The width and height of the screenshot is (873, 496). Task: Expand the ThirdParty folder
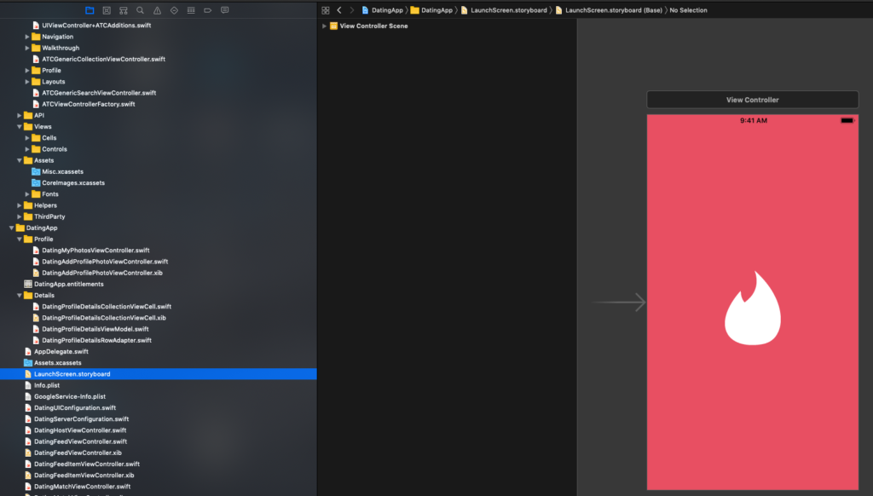point(19,216)
